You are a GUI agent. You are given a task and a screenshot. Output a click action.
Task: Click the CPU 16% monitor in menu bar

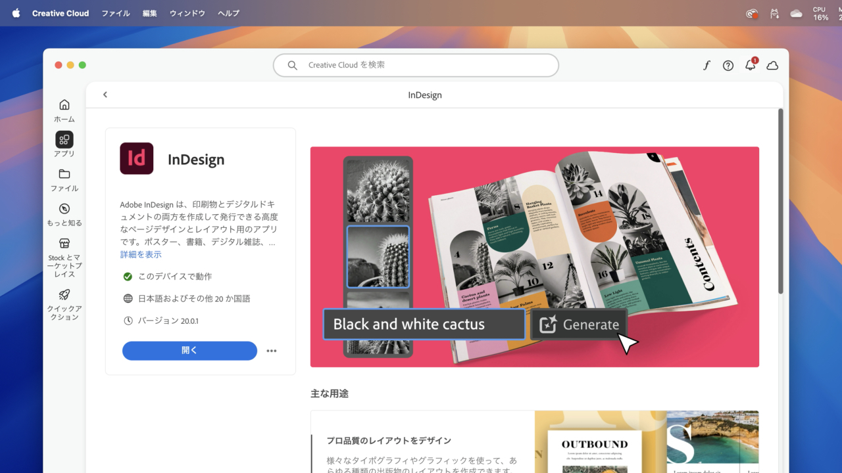[820, 14]
